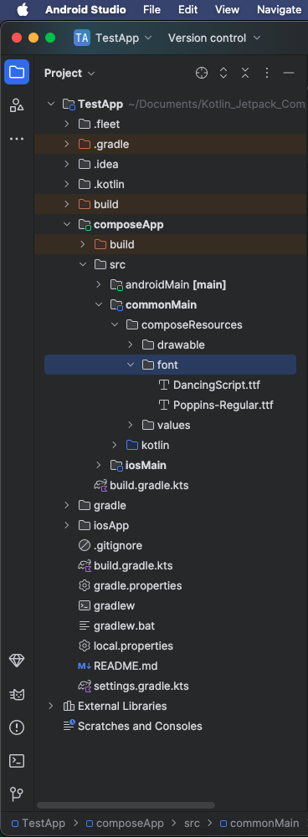The width and height of the screenshot is (308, 837).
Task: Expand the iosMain source set
Action: point(99,465)
